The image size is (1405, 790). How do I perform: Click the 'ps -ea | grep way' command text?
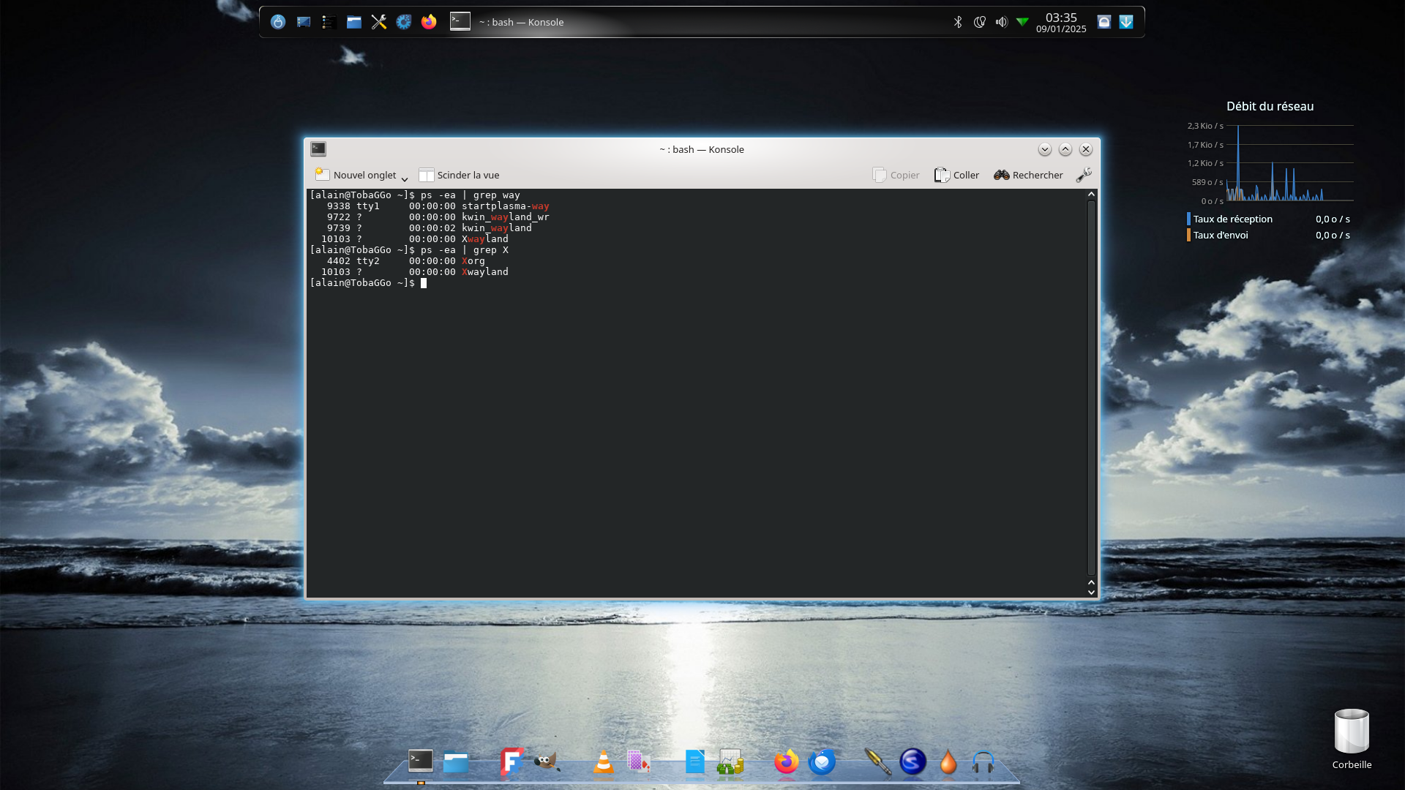pyautogui.click(x=471, y=195)
